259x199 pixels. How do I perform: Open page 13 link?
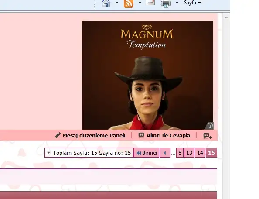(189, 153)
